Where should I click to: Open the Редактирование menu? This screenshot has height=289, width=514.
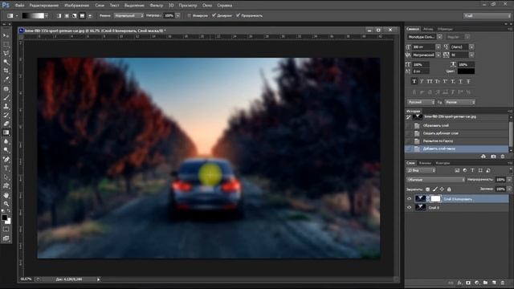44,6
